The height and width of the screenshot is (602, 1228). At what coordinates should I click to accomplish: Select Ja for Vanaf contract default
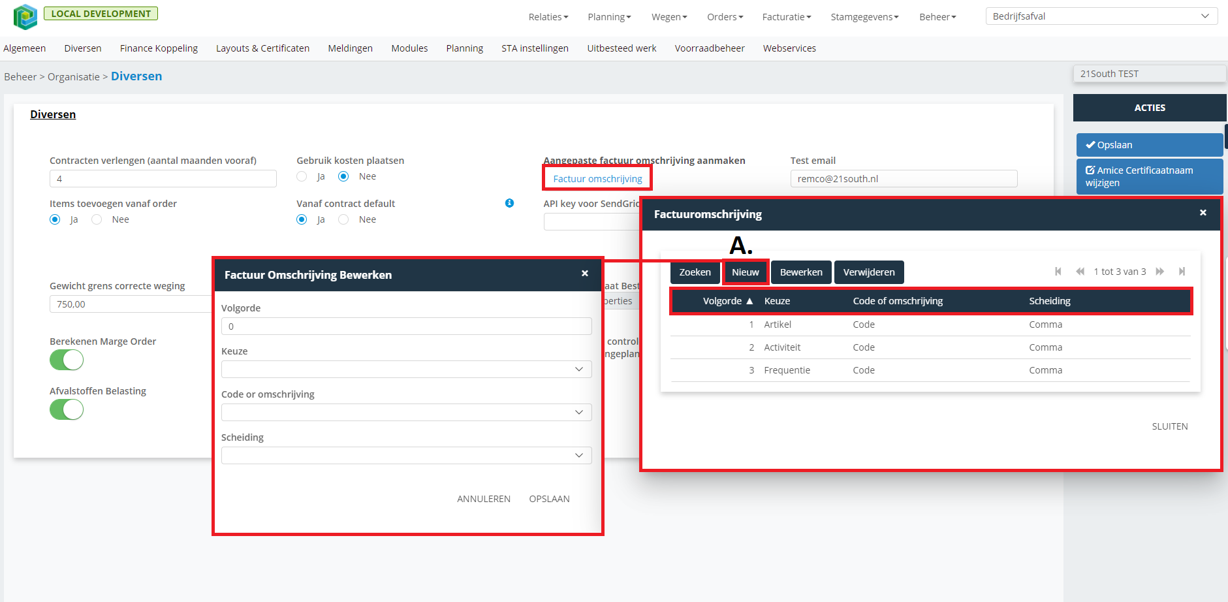pyautogui.click(x=302, y=219)
